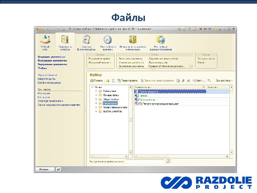Click the add-folder icon next to Создать

point(107,80)
